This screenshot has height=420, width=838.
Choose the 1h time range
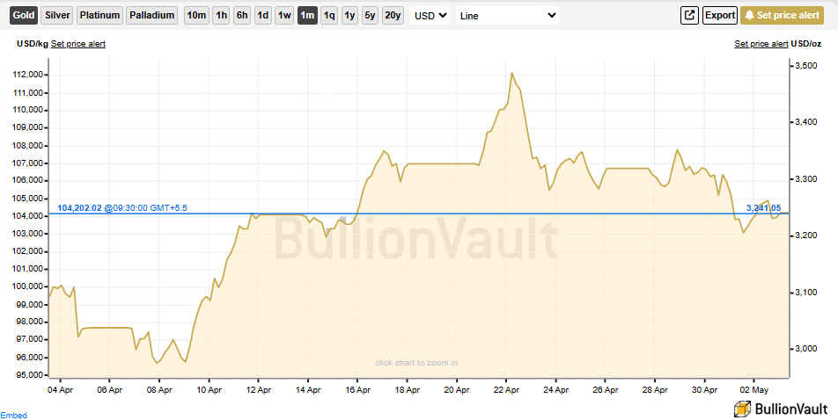click(x=221, y=16)
